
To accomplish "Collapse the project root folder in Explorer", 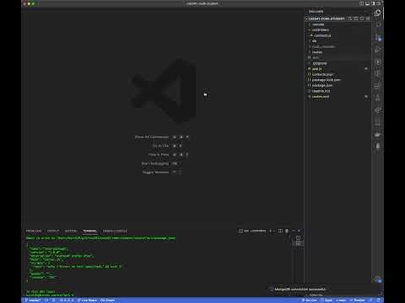I will [x=327, y=19].
